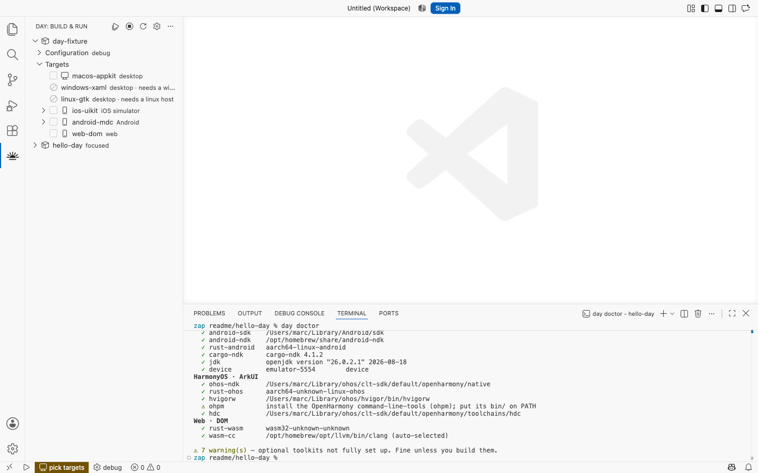Open the Extensions view
Viewport: 758px width, 473px height.
tap(13, 130)
